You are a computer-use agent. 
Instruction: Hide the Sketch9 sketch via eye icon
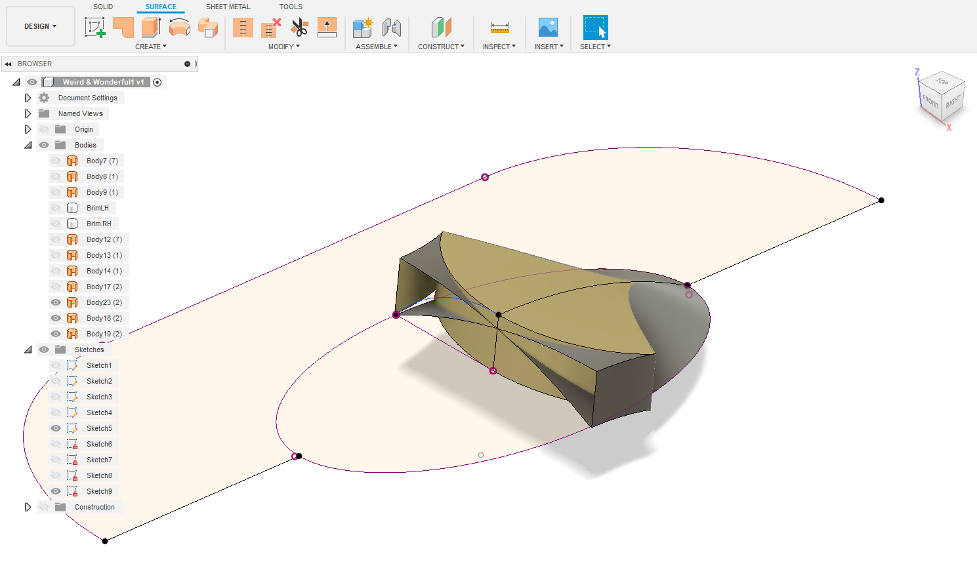coord(56,491)
